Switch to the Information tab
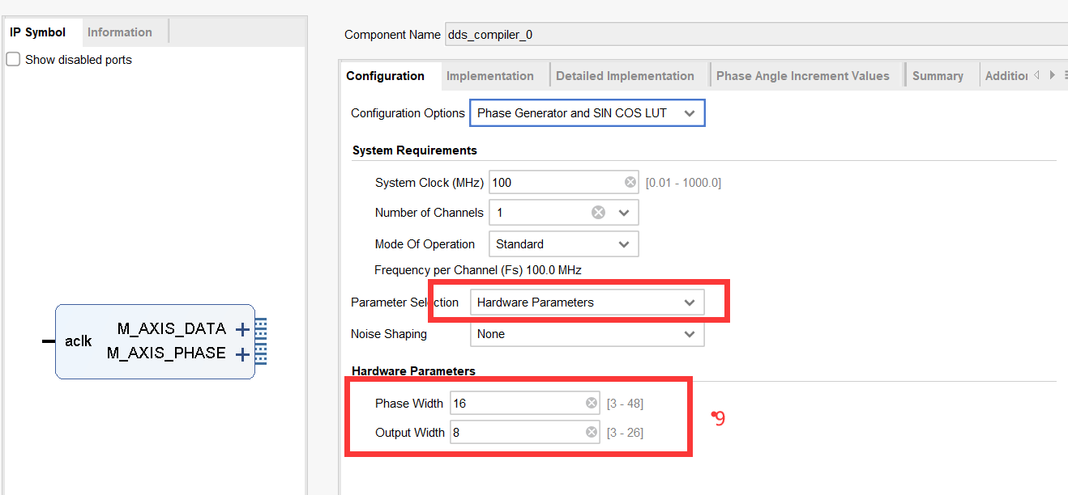Image resolution: width=1068 pixels, height=495 pixels. (119, 32)
